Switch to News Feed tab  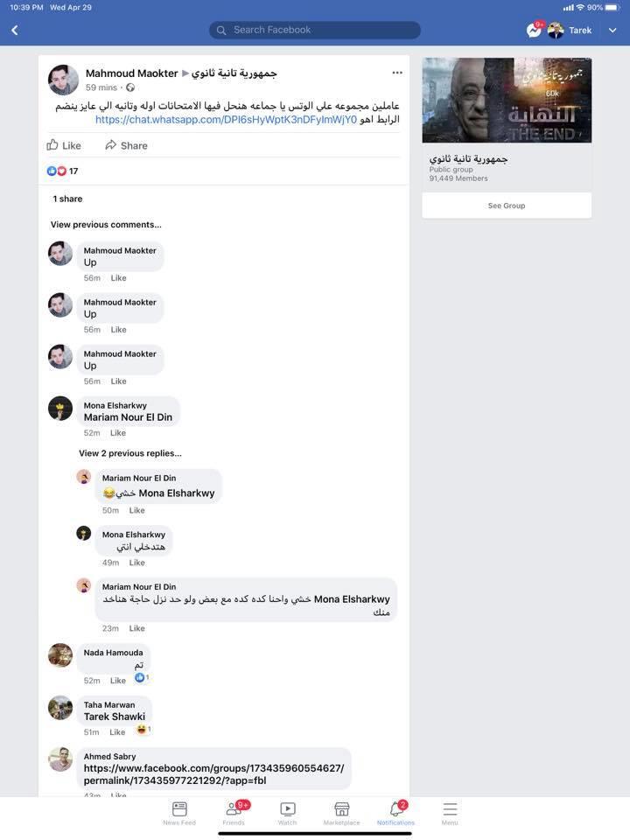179,812
